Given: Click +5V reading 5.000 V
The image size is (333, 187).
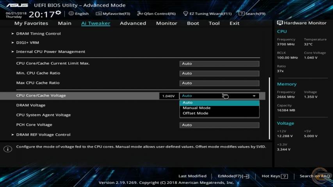Looking at the screenshot, I should [x=311, y=136].
